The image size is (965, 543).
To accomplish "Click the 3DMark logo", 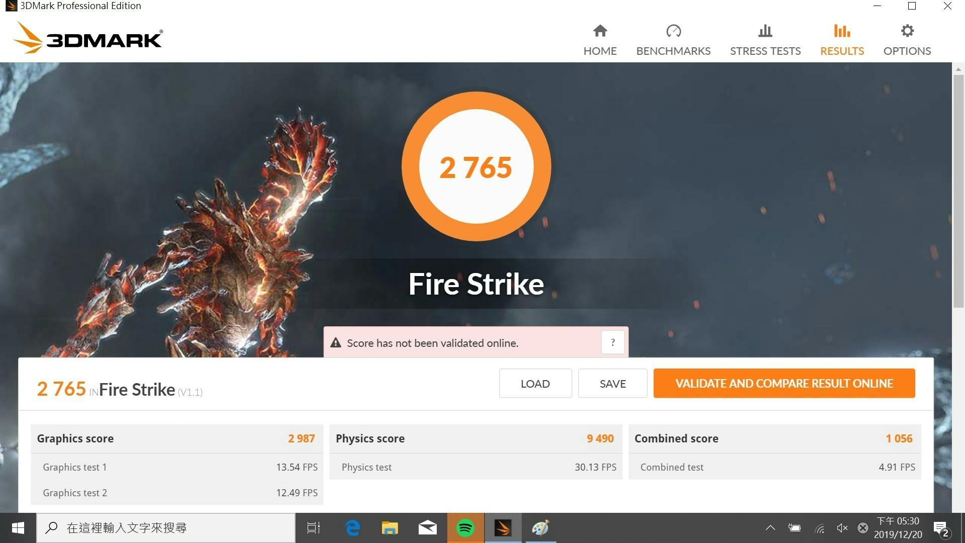I will 88,38.
